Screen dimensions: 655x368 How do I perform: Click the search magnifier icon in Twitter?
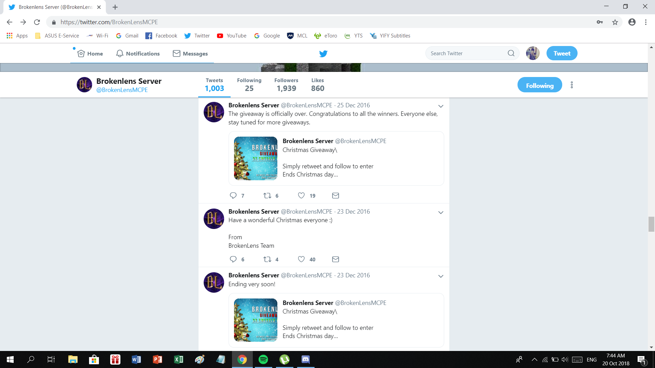click(511, 53)
